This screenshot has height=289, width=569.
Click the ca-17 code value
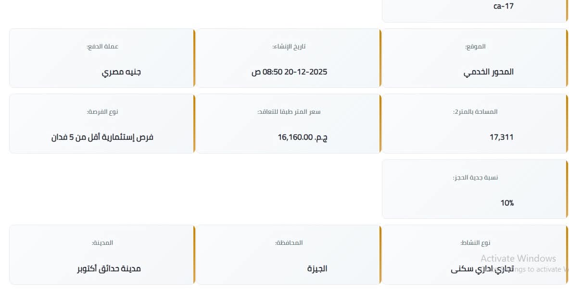[x=503, y=7]
